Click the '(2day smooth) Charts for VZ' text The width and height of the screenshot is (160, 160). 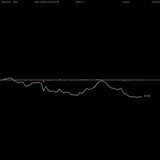click(x=47, y=2)
